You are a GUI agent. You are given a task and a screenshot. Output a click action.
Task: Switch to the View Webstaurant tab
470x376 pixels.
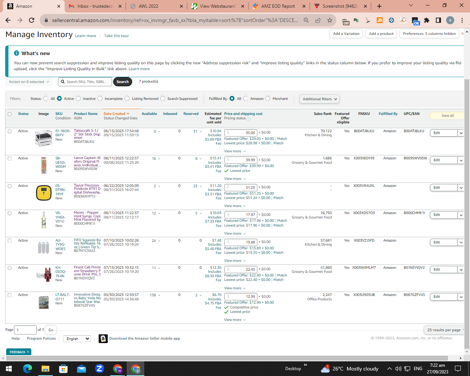point(217,6)
